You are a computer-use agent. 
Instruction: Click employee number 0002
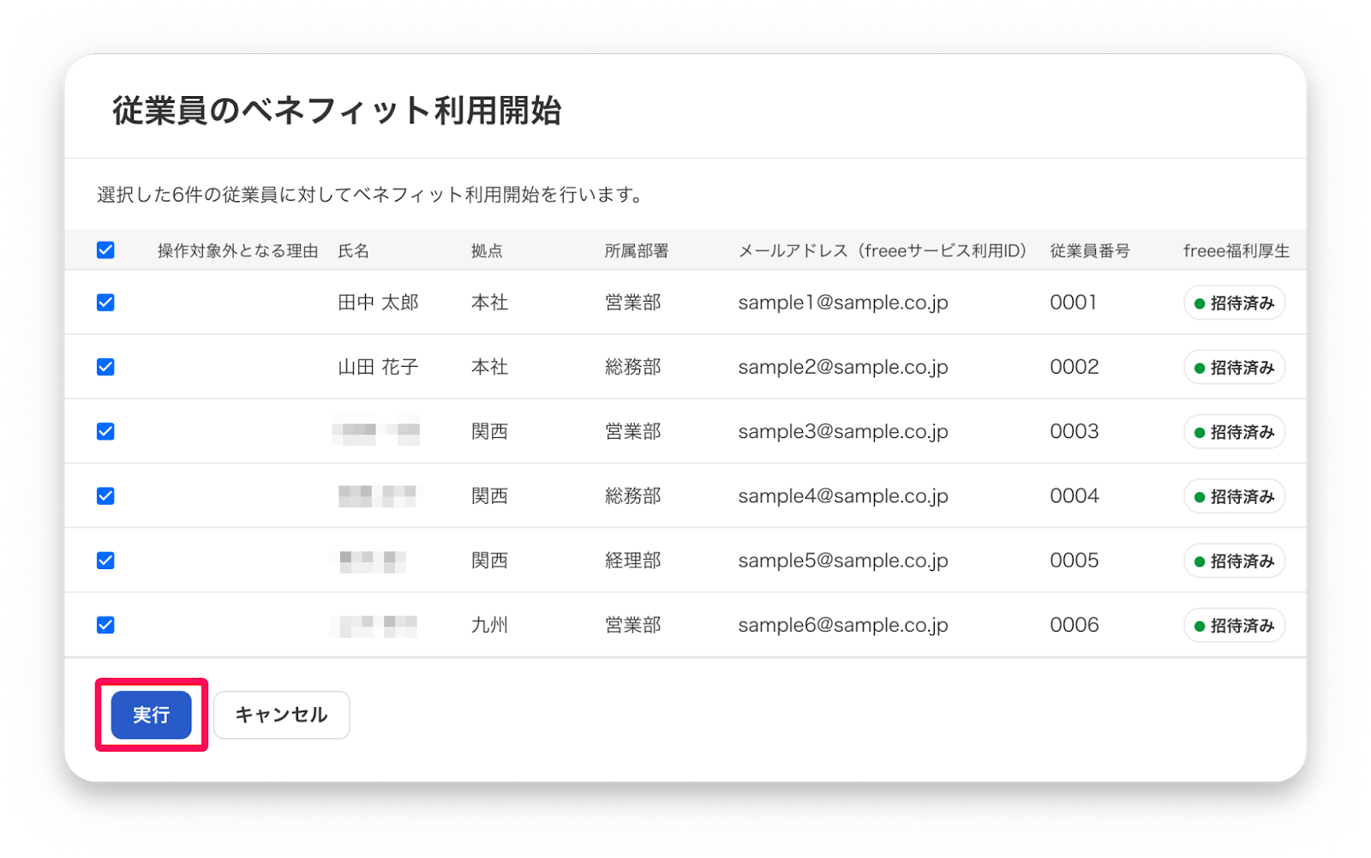tap(1074, 367)
